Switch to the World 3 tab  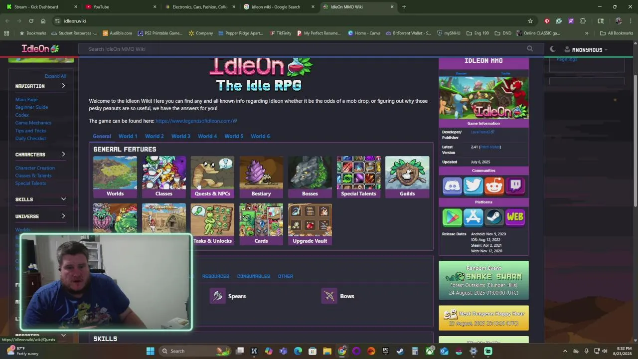click(180, 136)
